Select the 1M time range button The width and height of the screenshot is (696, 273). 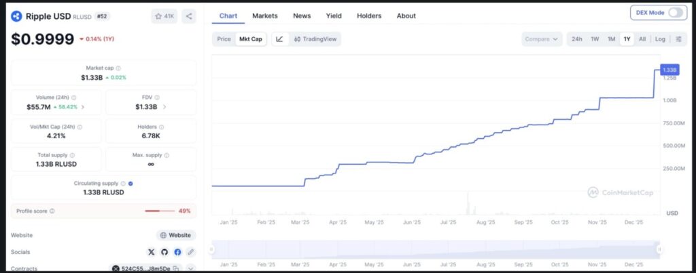click(x=611, y=39)
